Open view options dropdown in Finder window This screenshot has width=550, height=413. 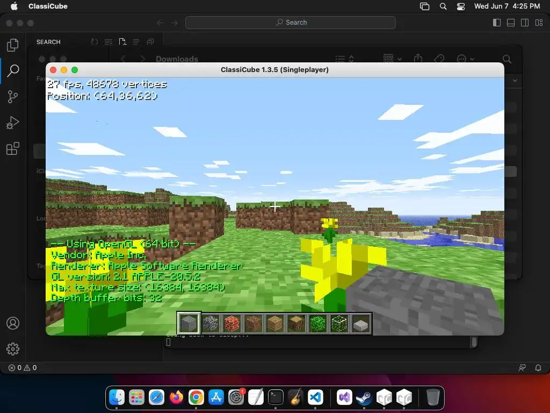344,59
